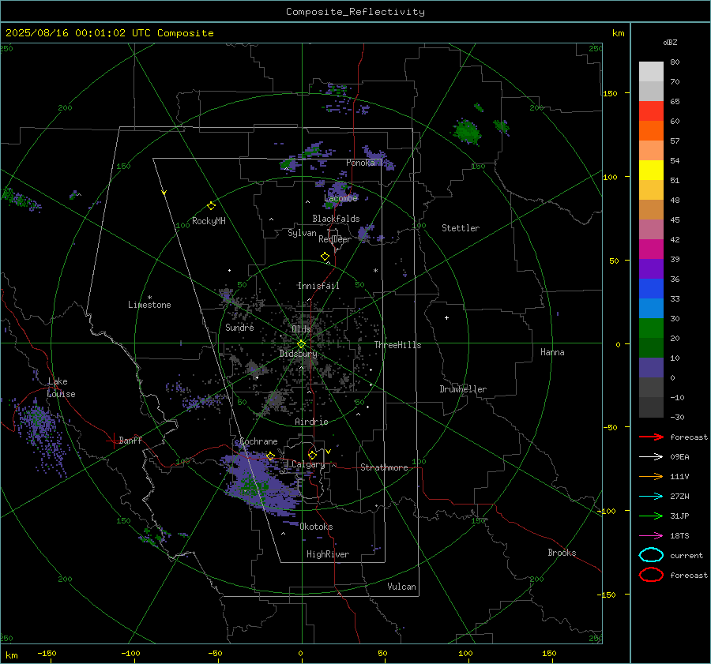The image size is (711, 664).
Task: Click the Olds town label
Action: [x=301, y=329]
